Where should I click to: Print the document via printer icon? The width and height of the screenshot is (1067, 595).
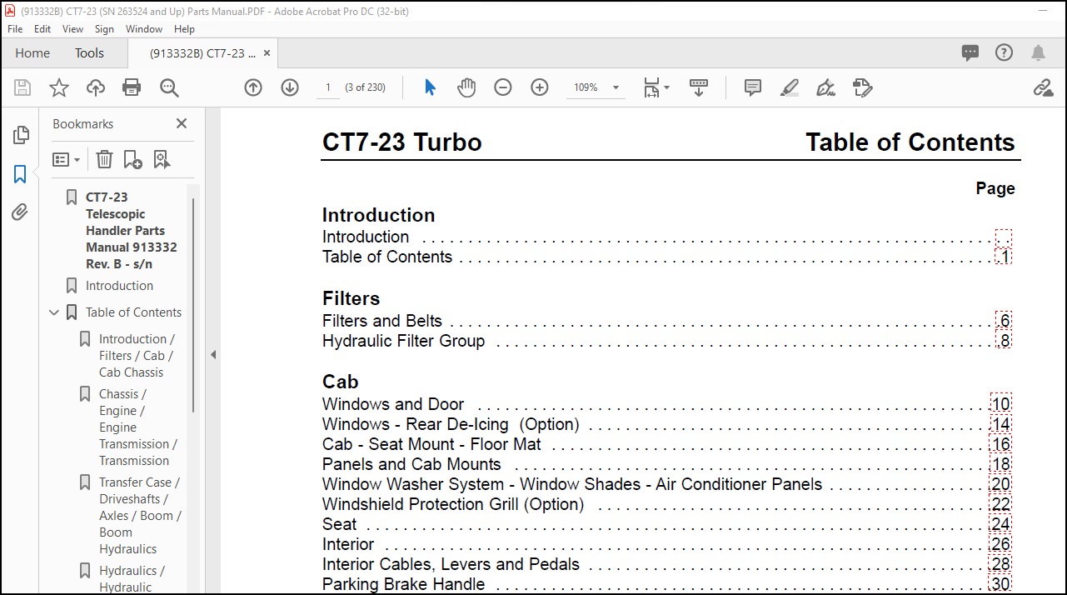(x=132, y=87)
